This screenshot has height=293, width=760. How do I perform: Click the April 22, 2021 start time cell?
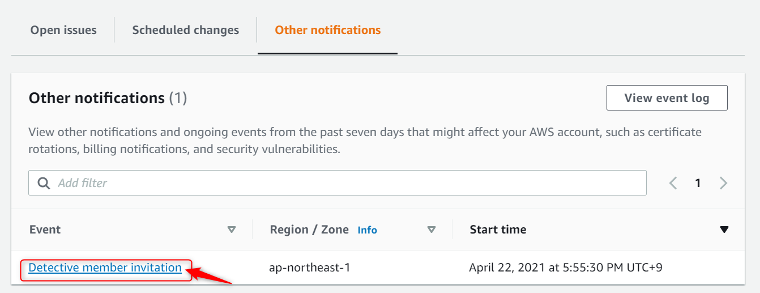point(565,267)
